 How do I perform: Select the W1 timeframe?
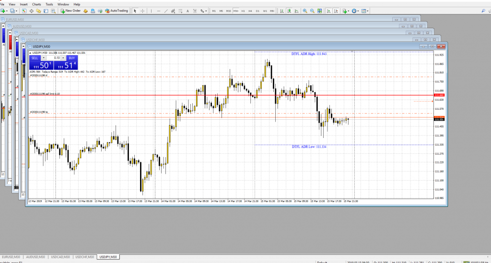(x=265, y=11)
